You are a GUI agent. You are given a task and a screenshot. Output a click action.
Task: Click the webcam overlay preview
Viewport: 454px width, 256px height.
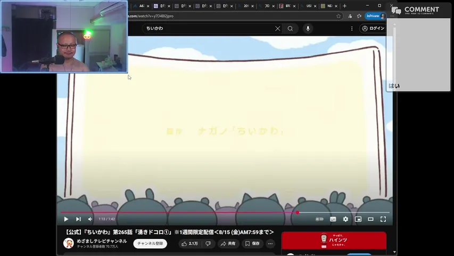click(x=64, y=37)
